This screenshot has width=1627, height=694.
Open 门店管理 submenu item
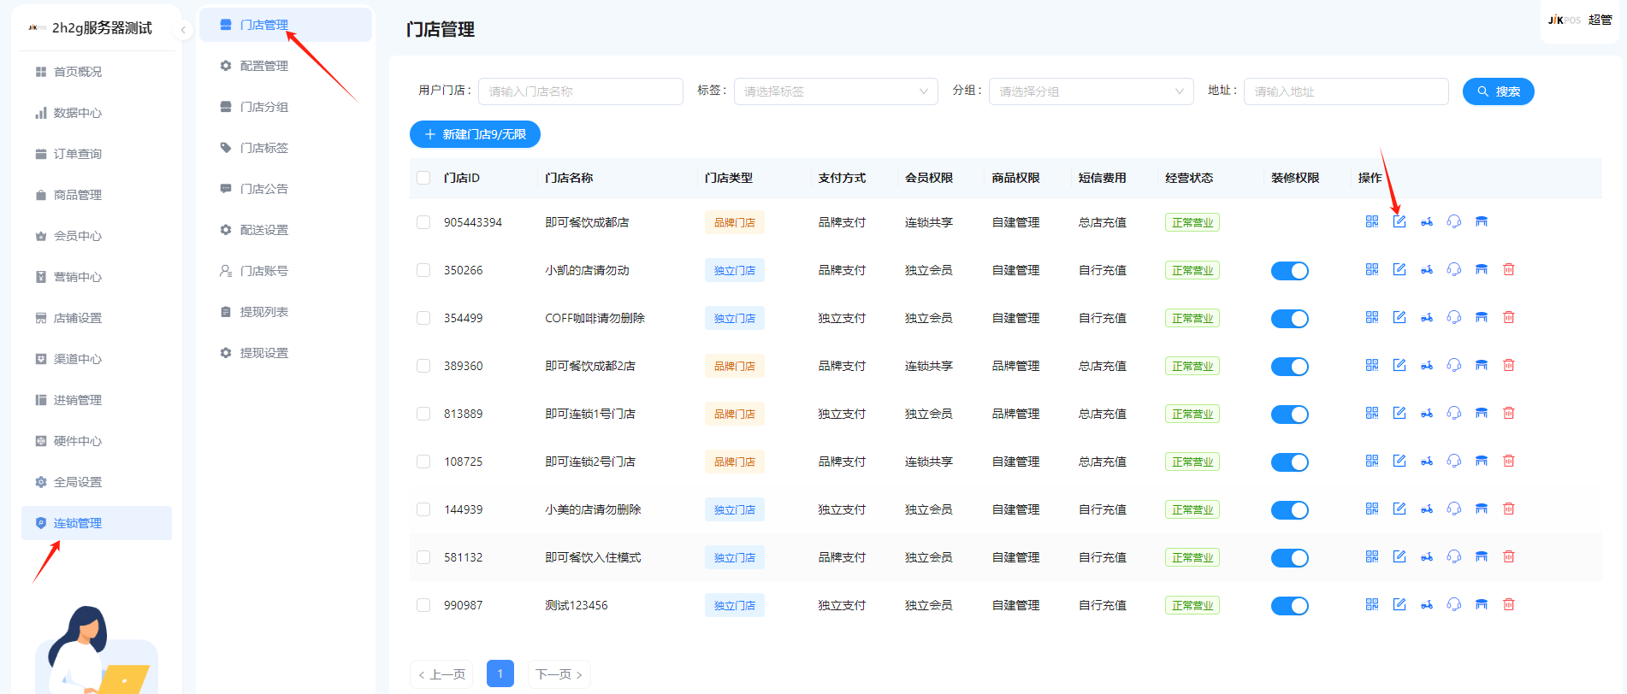tap(286, 25)
